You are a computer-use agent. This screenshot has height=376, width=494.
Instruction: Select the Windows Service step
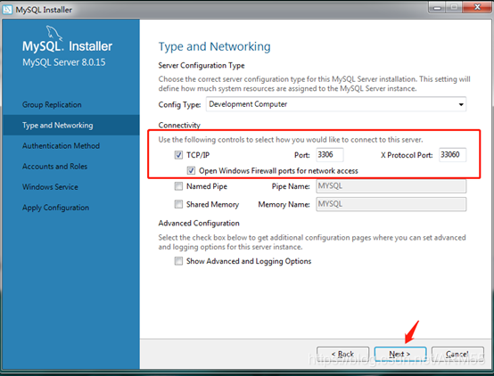(x=50, y=187)
